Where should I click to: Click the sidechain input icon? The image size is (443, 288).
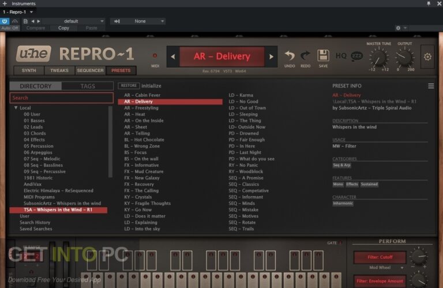117,21
